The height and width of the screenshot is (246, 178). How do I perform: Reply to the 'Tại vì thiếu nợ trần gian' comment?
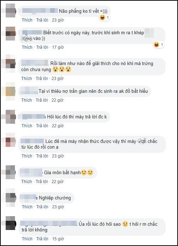tap(42, 100)
